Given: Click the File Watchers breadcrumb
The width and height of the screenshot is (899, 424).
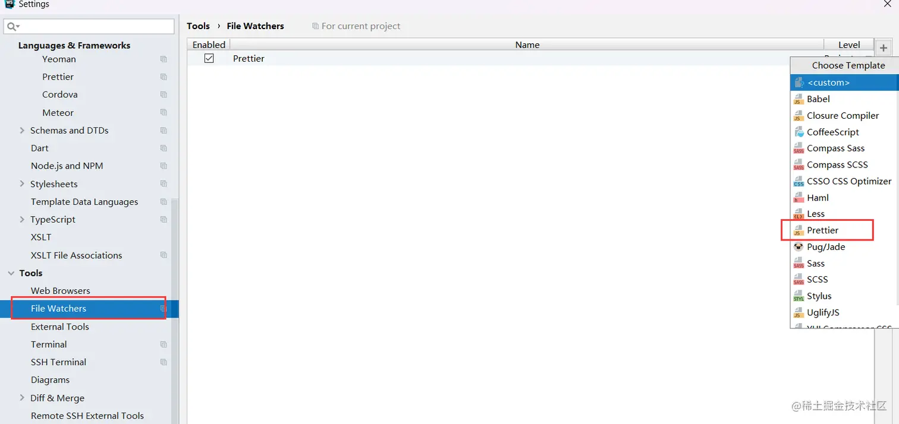Looking at the screenshot, I should [256, 26].
